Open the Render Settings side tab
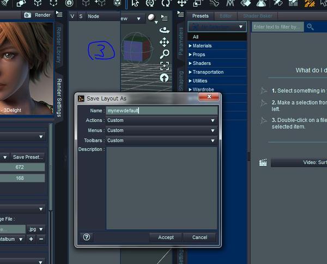Viewport: 327px width, 264px height. point(59,98)
